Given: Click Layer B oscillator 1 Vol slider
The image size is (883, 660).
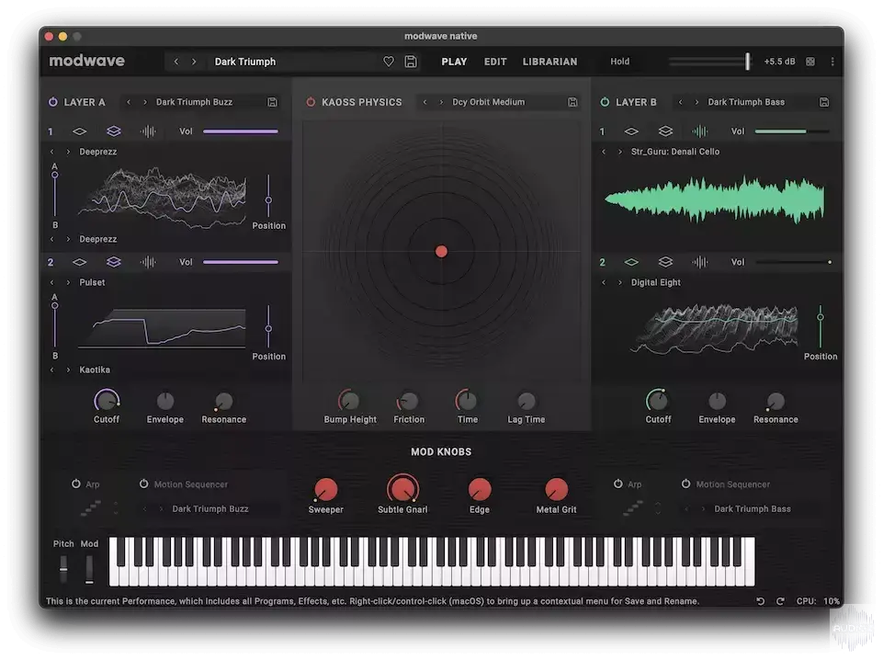Looking at the screenshot, I should point(792,131).
